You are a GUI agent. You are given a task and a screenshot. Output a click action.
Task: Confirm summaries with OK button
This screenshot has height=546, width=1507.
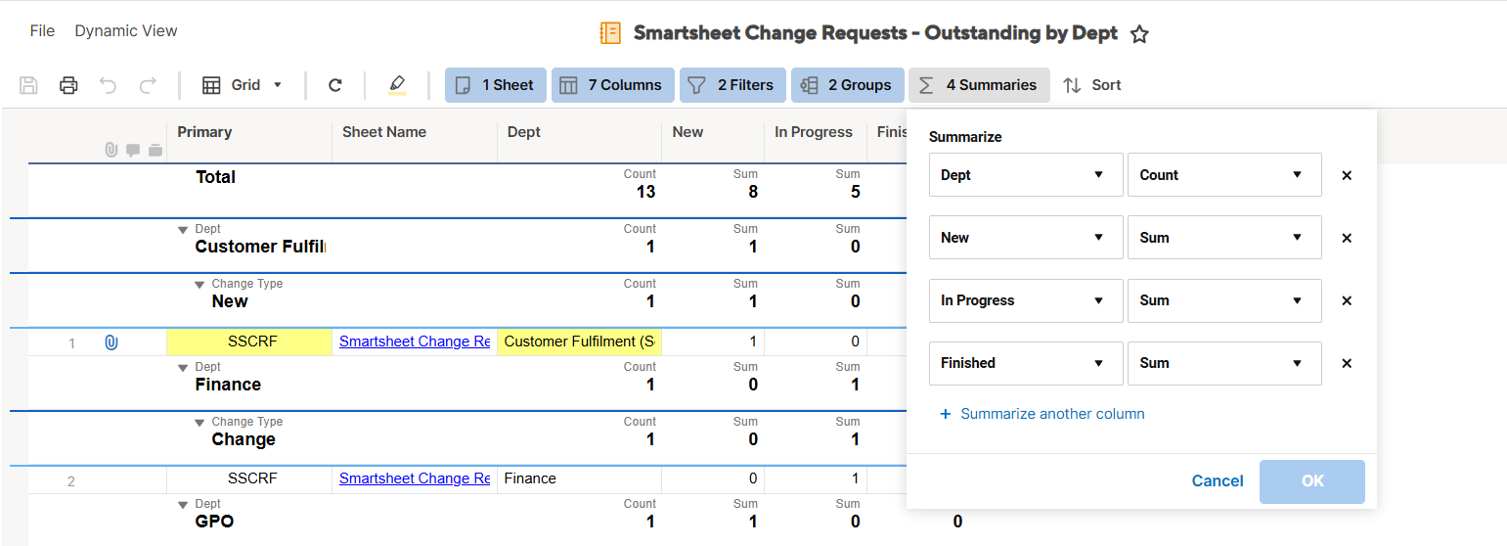tap(1312, 481)
